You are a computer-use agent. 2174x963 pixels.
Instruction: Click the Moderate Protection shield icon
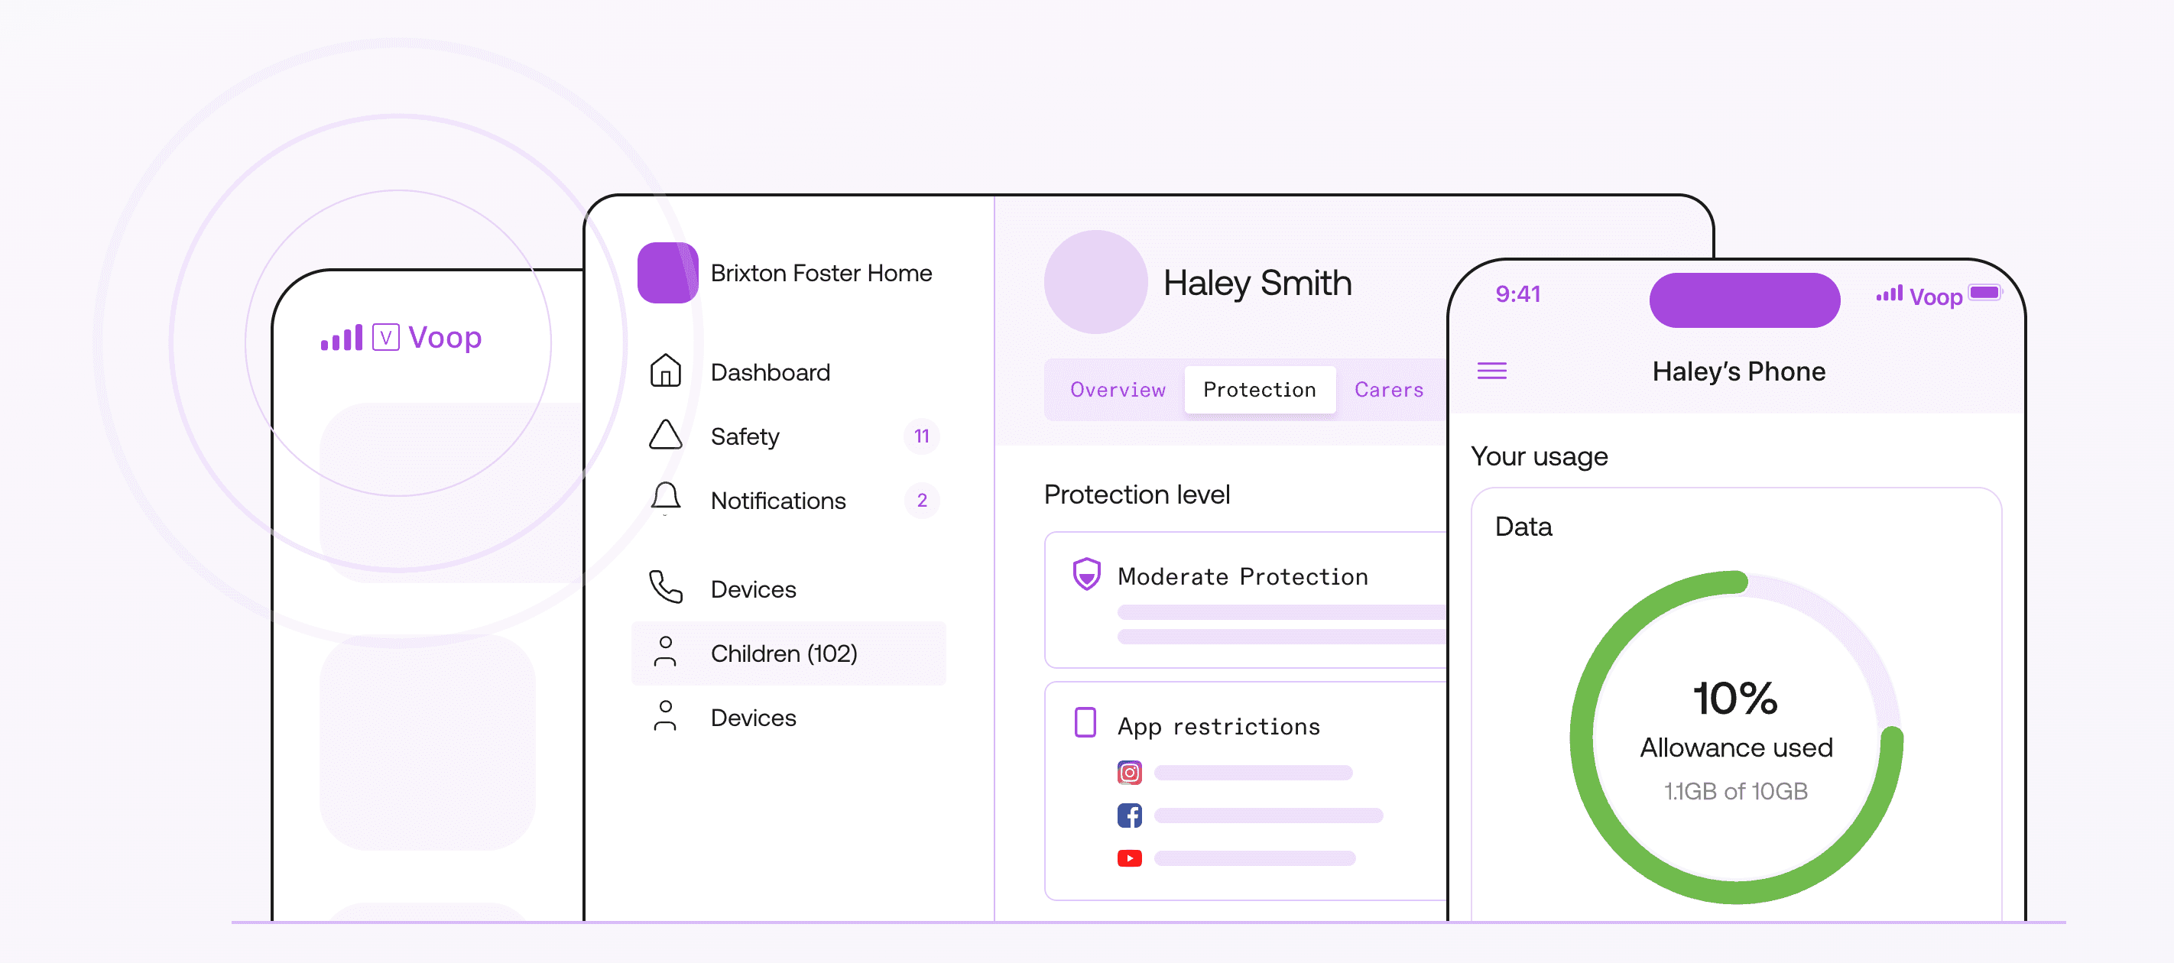(1086, 575)
